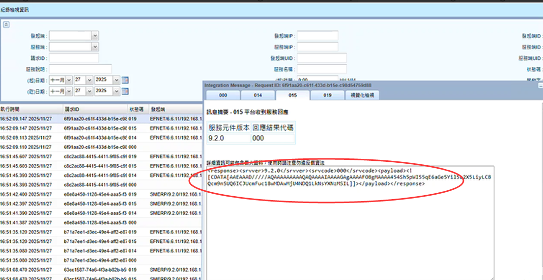Sort by the 請求ID column header

(x=93, y=109)
